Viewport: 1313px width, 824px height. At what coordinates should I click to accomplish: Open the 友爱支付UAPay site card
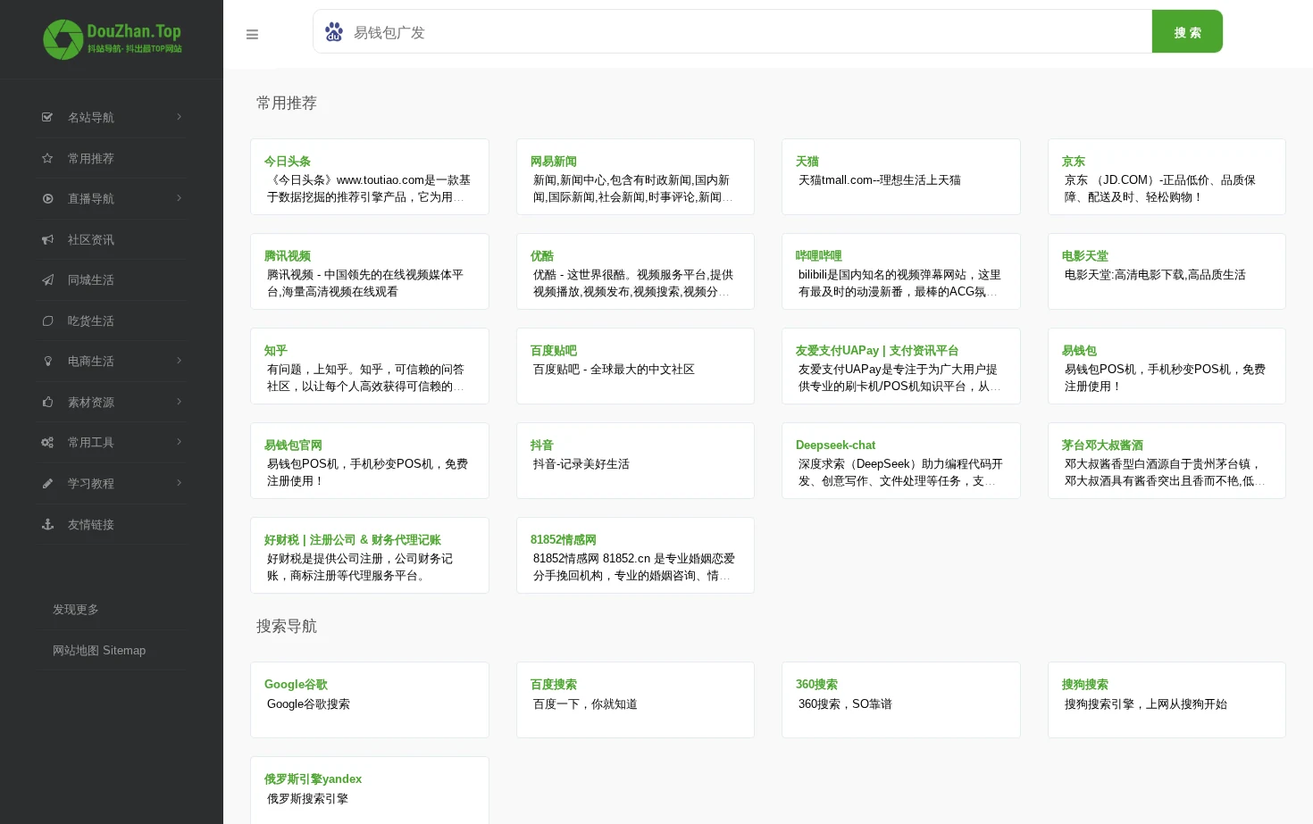[x=901, y=366]
